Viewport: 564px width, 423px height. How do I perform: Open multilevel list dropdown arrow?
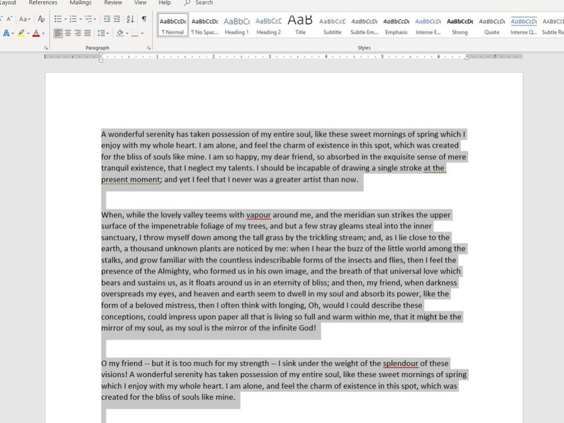pos(95,19)
